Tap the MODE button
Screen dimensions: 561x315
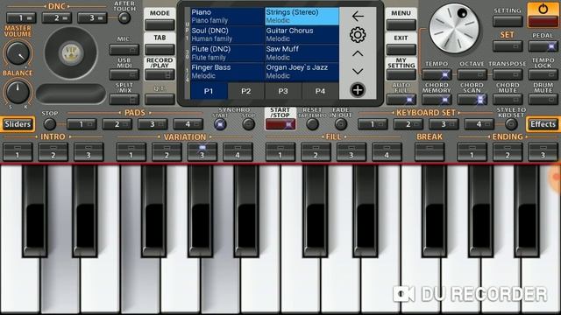point(160,25)
